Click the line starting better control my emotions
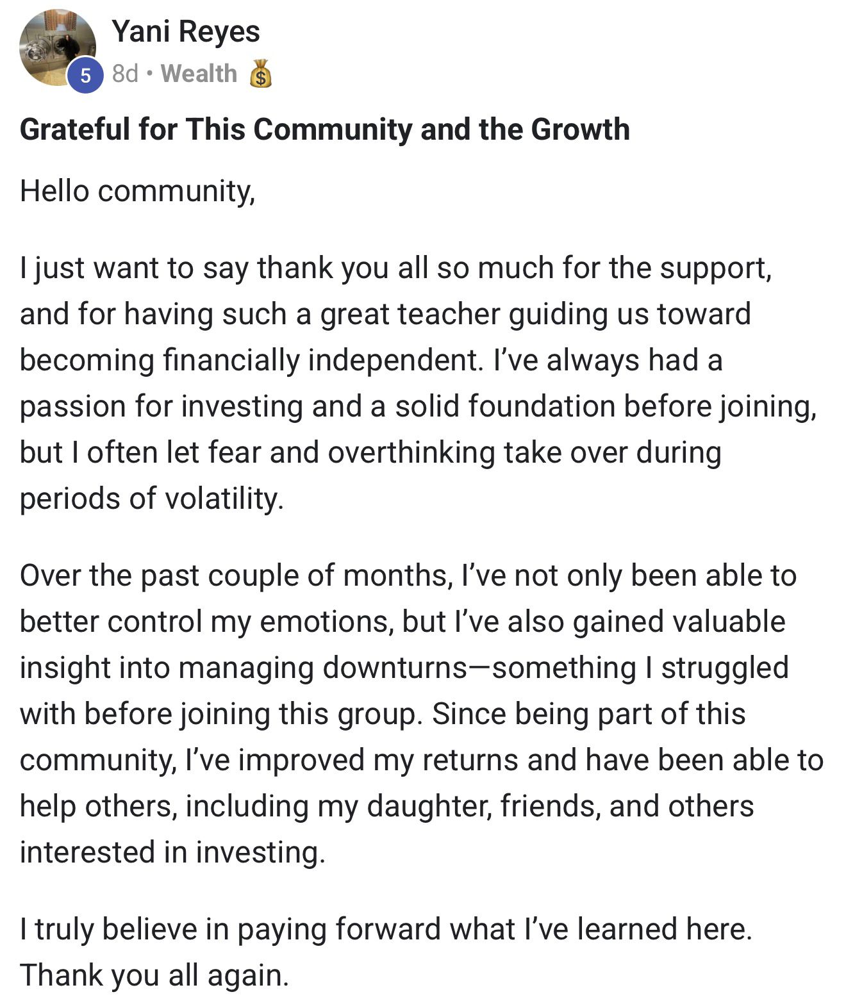Screen dimensions: 846x1008 (x=402, y=622)
